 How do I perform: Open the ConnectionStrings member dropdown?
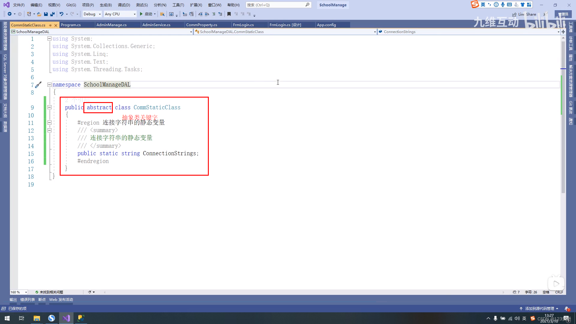coord(469,32)
